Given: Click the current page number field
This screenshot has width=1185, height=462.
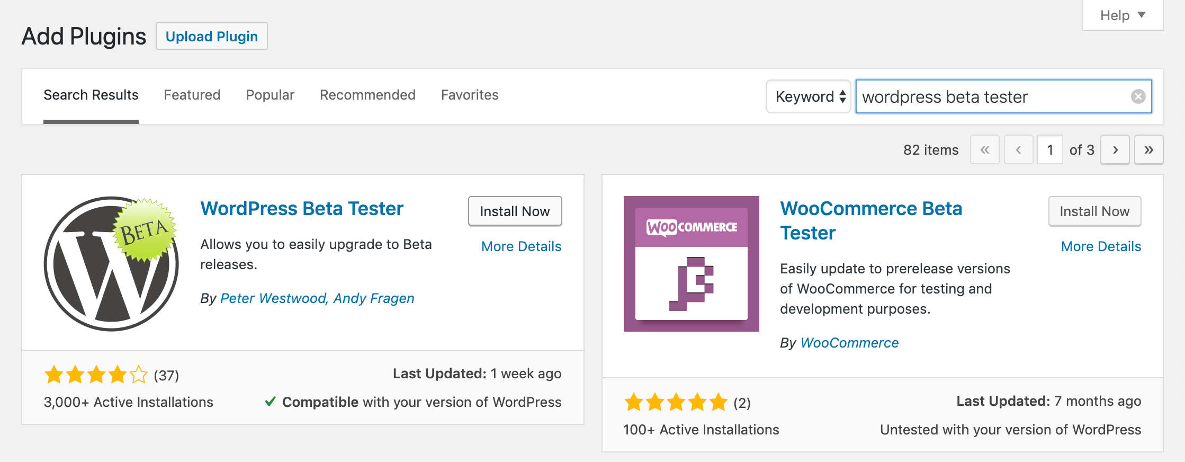Looking at the screenshot, I should 1050,150.
